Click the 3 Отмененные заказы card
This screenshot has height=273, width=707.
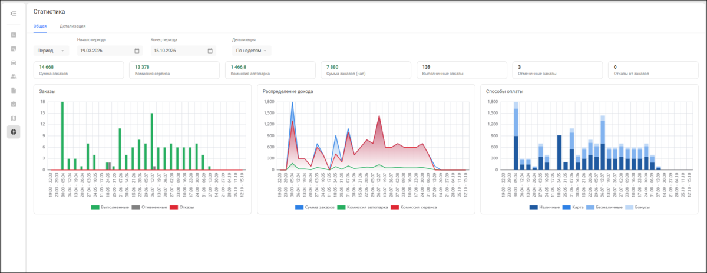557,70
